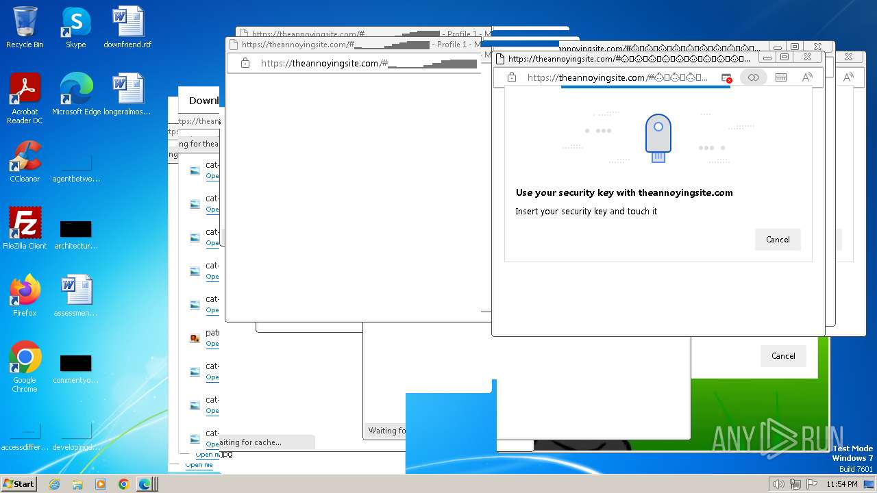Click the taskbar clock showing 11:54 PM

tap(842, 484)
